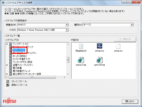
Task: Click the 電子辞書ガジェット software icon
Action: (11, 71)
